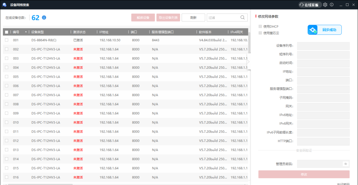Collapse the right panel with the side arrow
The image size is (358, 185).
click(x=249, y=61)
